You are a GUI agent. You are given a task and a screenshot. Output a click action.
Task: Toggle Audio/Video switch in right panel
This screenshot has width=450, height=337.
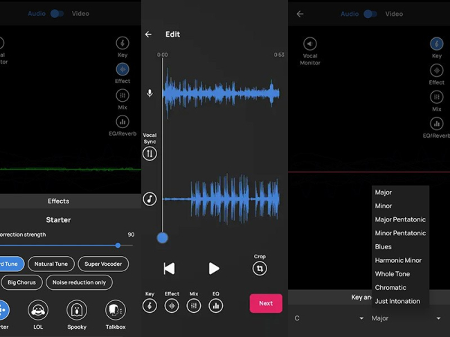[x=370, y=14]
